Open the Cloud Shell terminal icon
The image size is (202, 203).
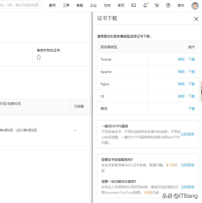pyautogui.click(x=134, y=5)
